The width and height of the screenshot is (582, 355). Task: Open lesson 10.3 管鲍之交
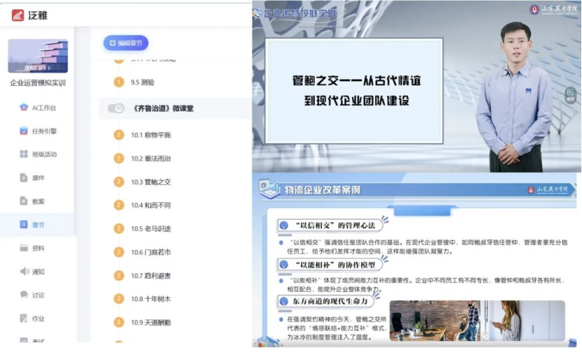150,182
